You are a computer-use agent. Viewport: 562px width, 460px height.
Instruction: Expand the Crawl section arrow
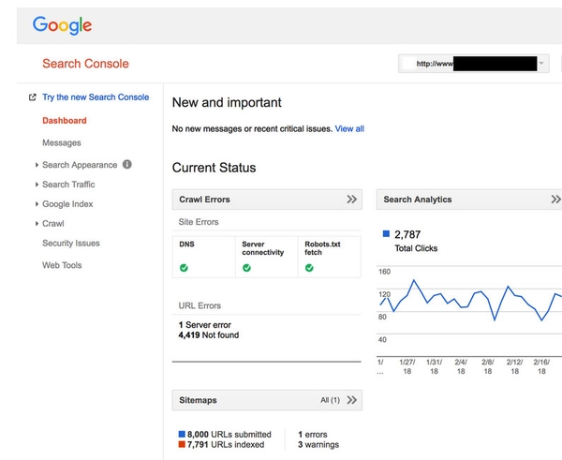(x=37, y=224)
